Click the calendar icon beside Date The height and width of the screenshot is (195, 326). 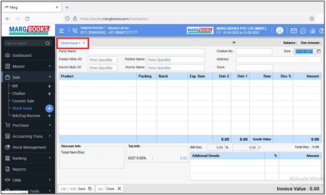pos(318,51)
